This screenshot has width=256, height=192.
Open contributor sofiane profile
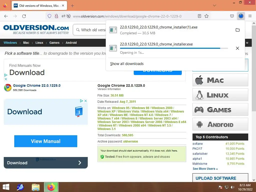pos(197,144)
